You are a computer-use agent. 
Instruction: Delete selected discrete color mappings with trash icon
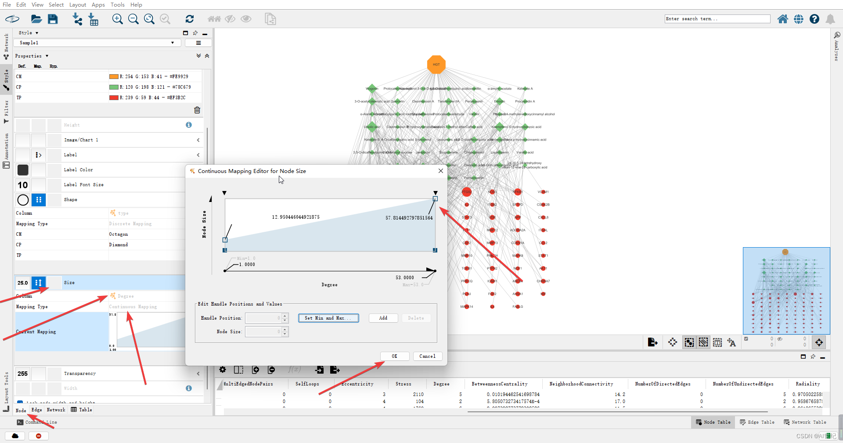[x=197, y=110]
